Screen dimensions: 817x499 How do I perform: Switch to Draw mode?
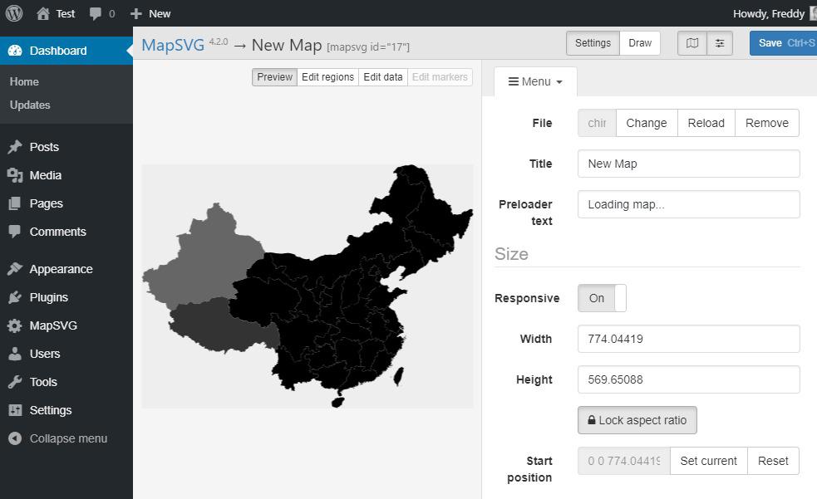coord(639,43)
